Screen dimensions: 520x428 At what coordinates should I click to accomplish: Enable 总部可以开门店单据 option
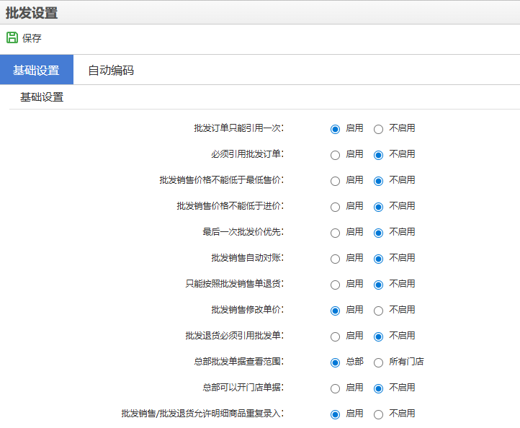[x=335, y=388]
